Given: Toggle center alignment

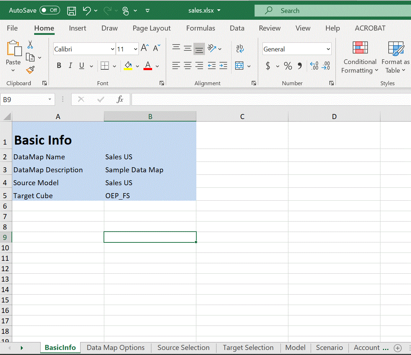Looking at the screenshot, I should pyautogui.click(x=187, y=65).
